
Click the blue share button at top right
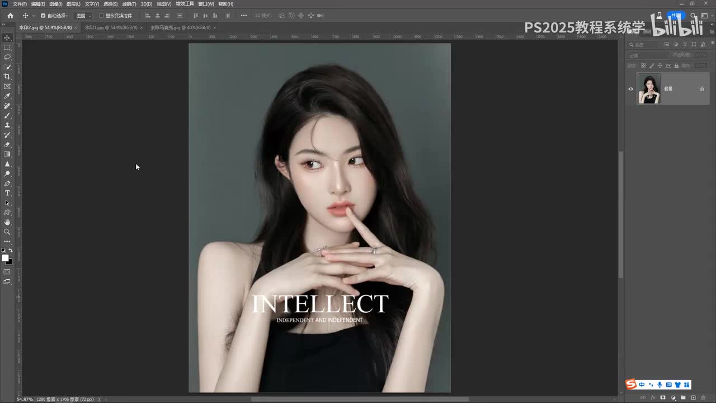coord(676,16)
